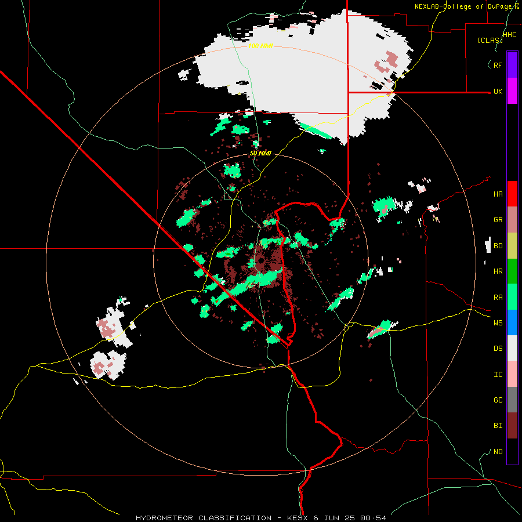Select the light pink IC color swatch
Viewport: 522px width, 522px height.
(512, 374)
